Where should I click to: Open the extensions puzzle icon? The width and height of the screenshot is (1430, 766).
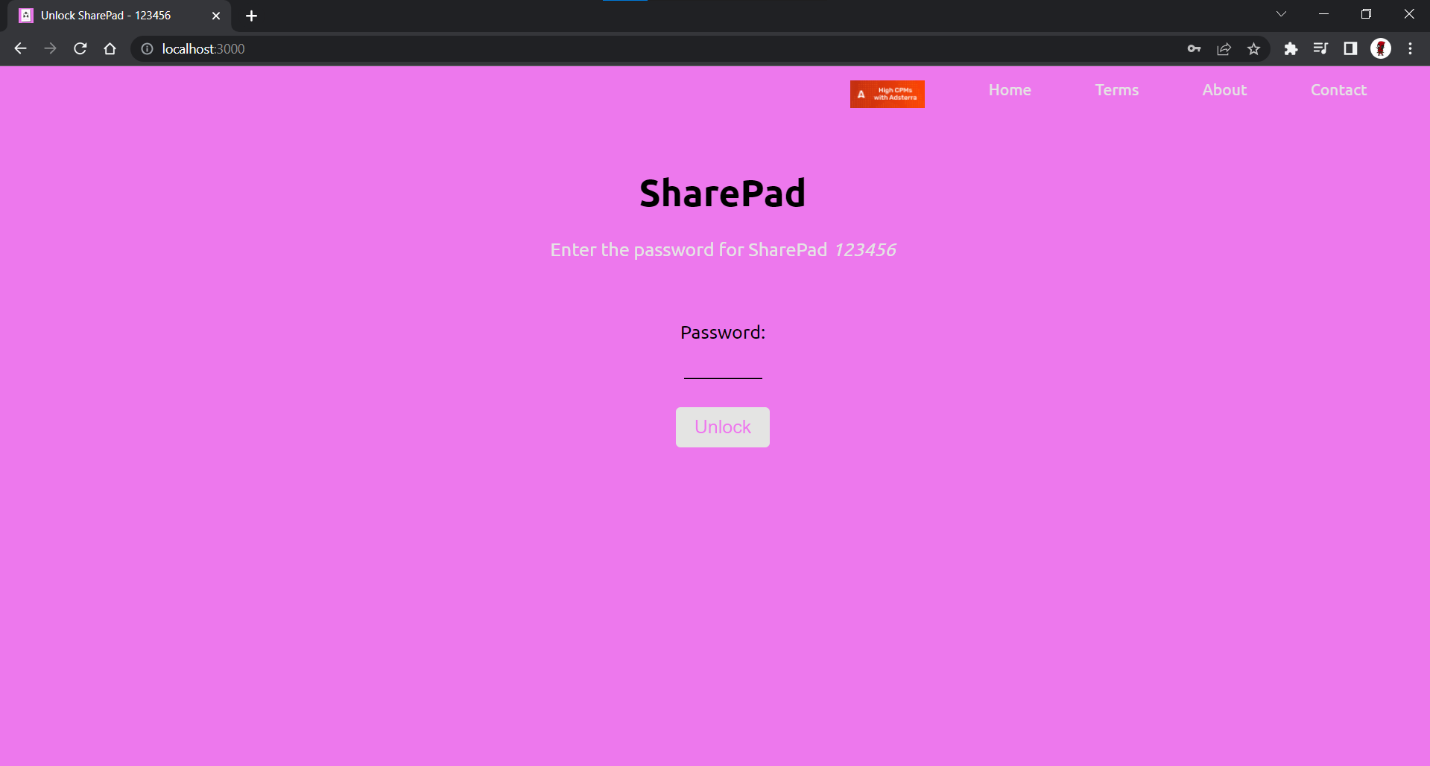coord(1291,48)
